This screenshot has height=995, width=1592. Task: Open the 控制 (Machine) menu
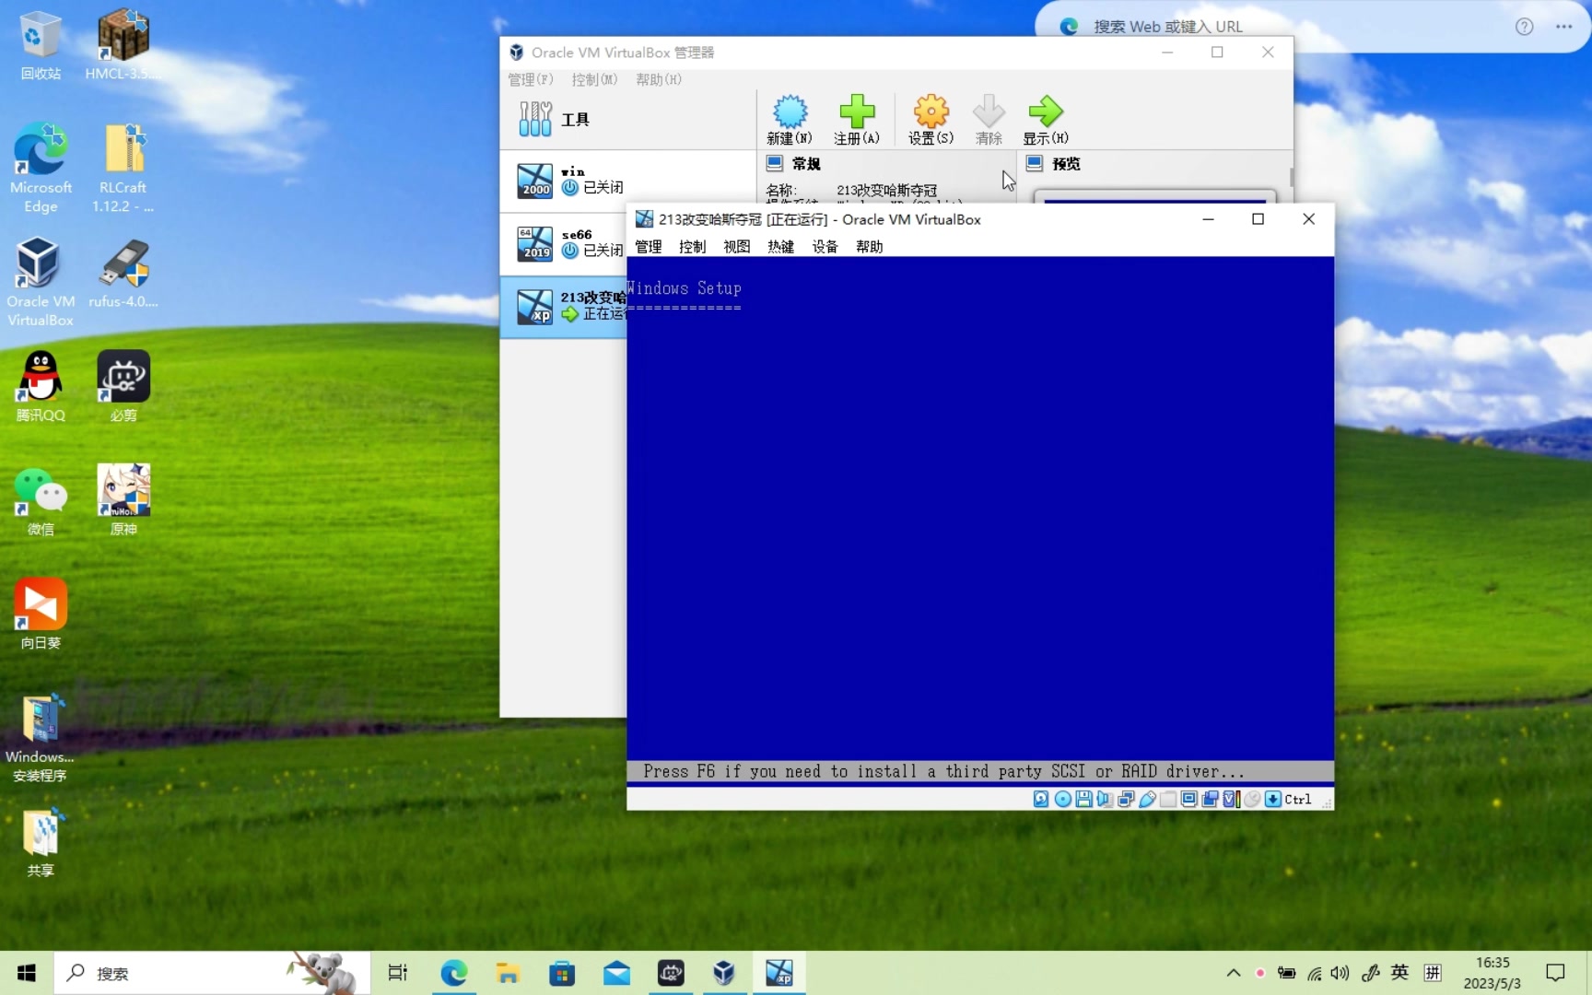click(x=692, y=246)
